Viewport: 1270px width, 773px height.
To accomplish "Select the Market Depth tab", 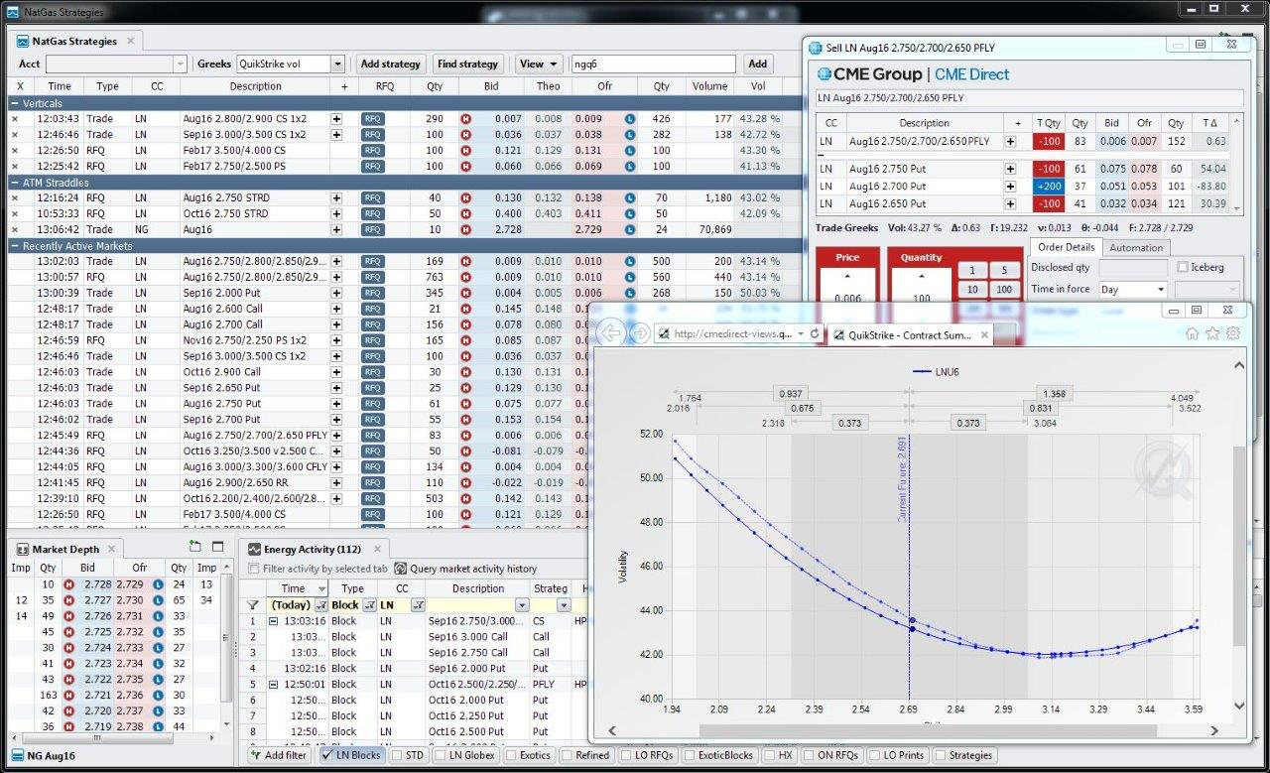I will pyautogui.click(x=65, y=549).
